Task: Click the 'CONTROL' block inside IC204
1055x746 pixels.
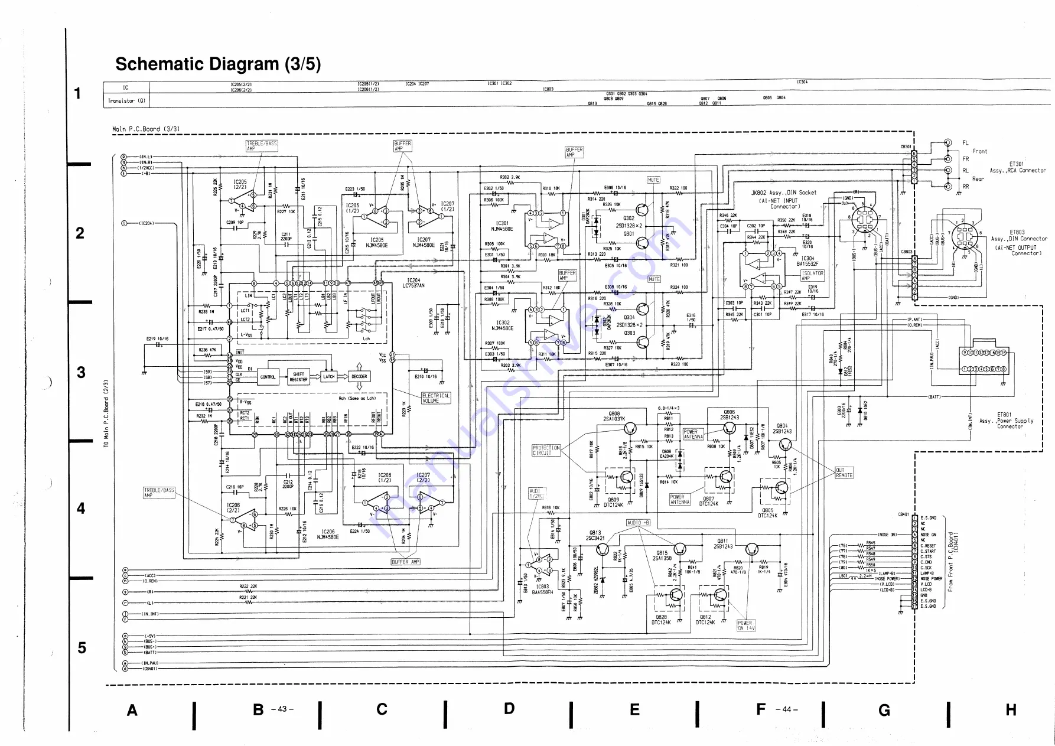Action: 268,377
